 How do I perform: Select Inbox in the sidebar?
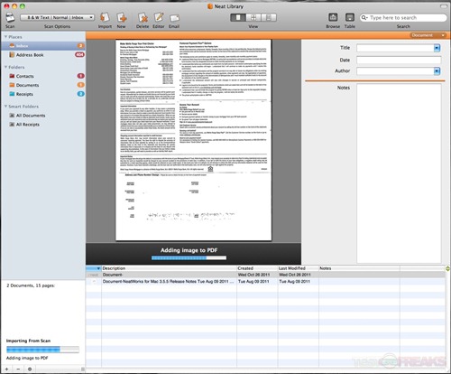coord(43,46)
